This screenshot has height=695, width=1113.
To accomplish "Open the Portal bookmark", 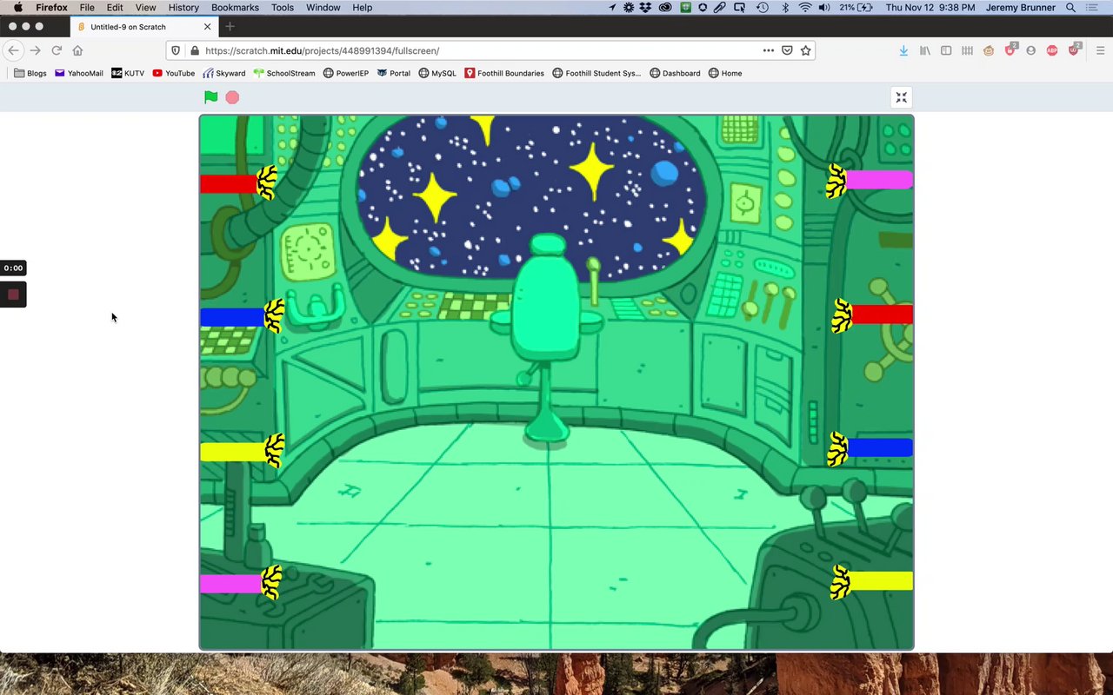I will [x=394, y=73].
